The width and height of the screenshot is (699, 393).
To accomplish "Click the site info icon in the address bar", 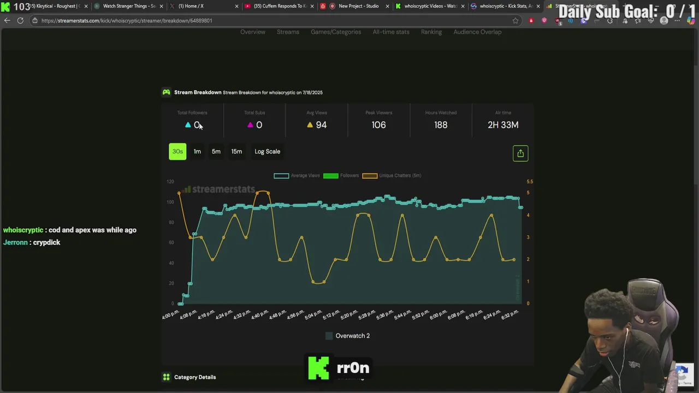I will point(35,21).
